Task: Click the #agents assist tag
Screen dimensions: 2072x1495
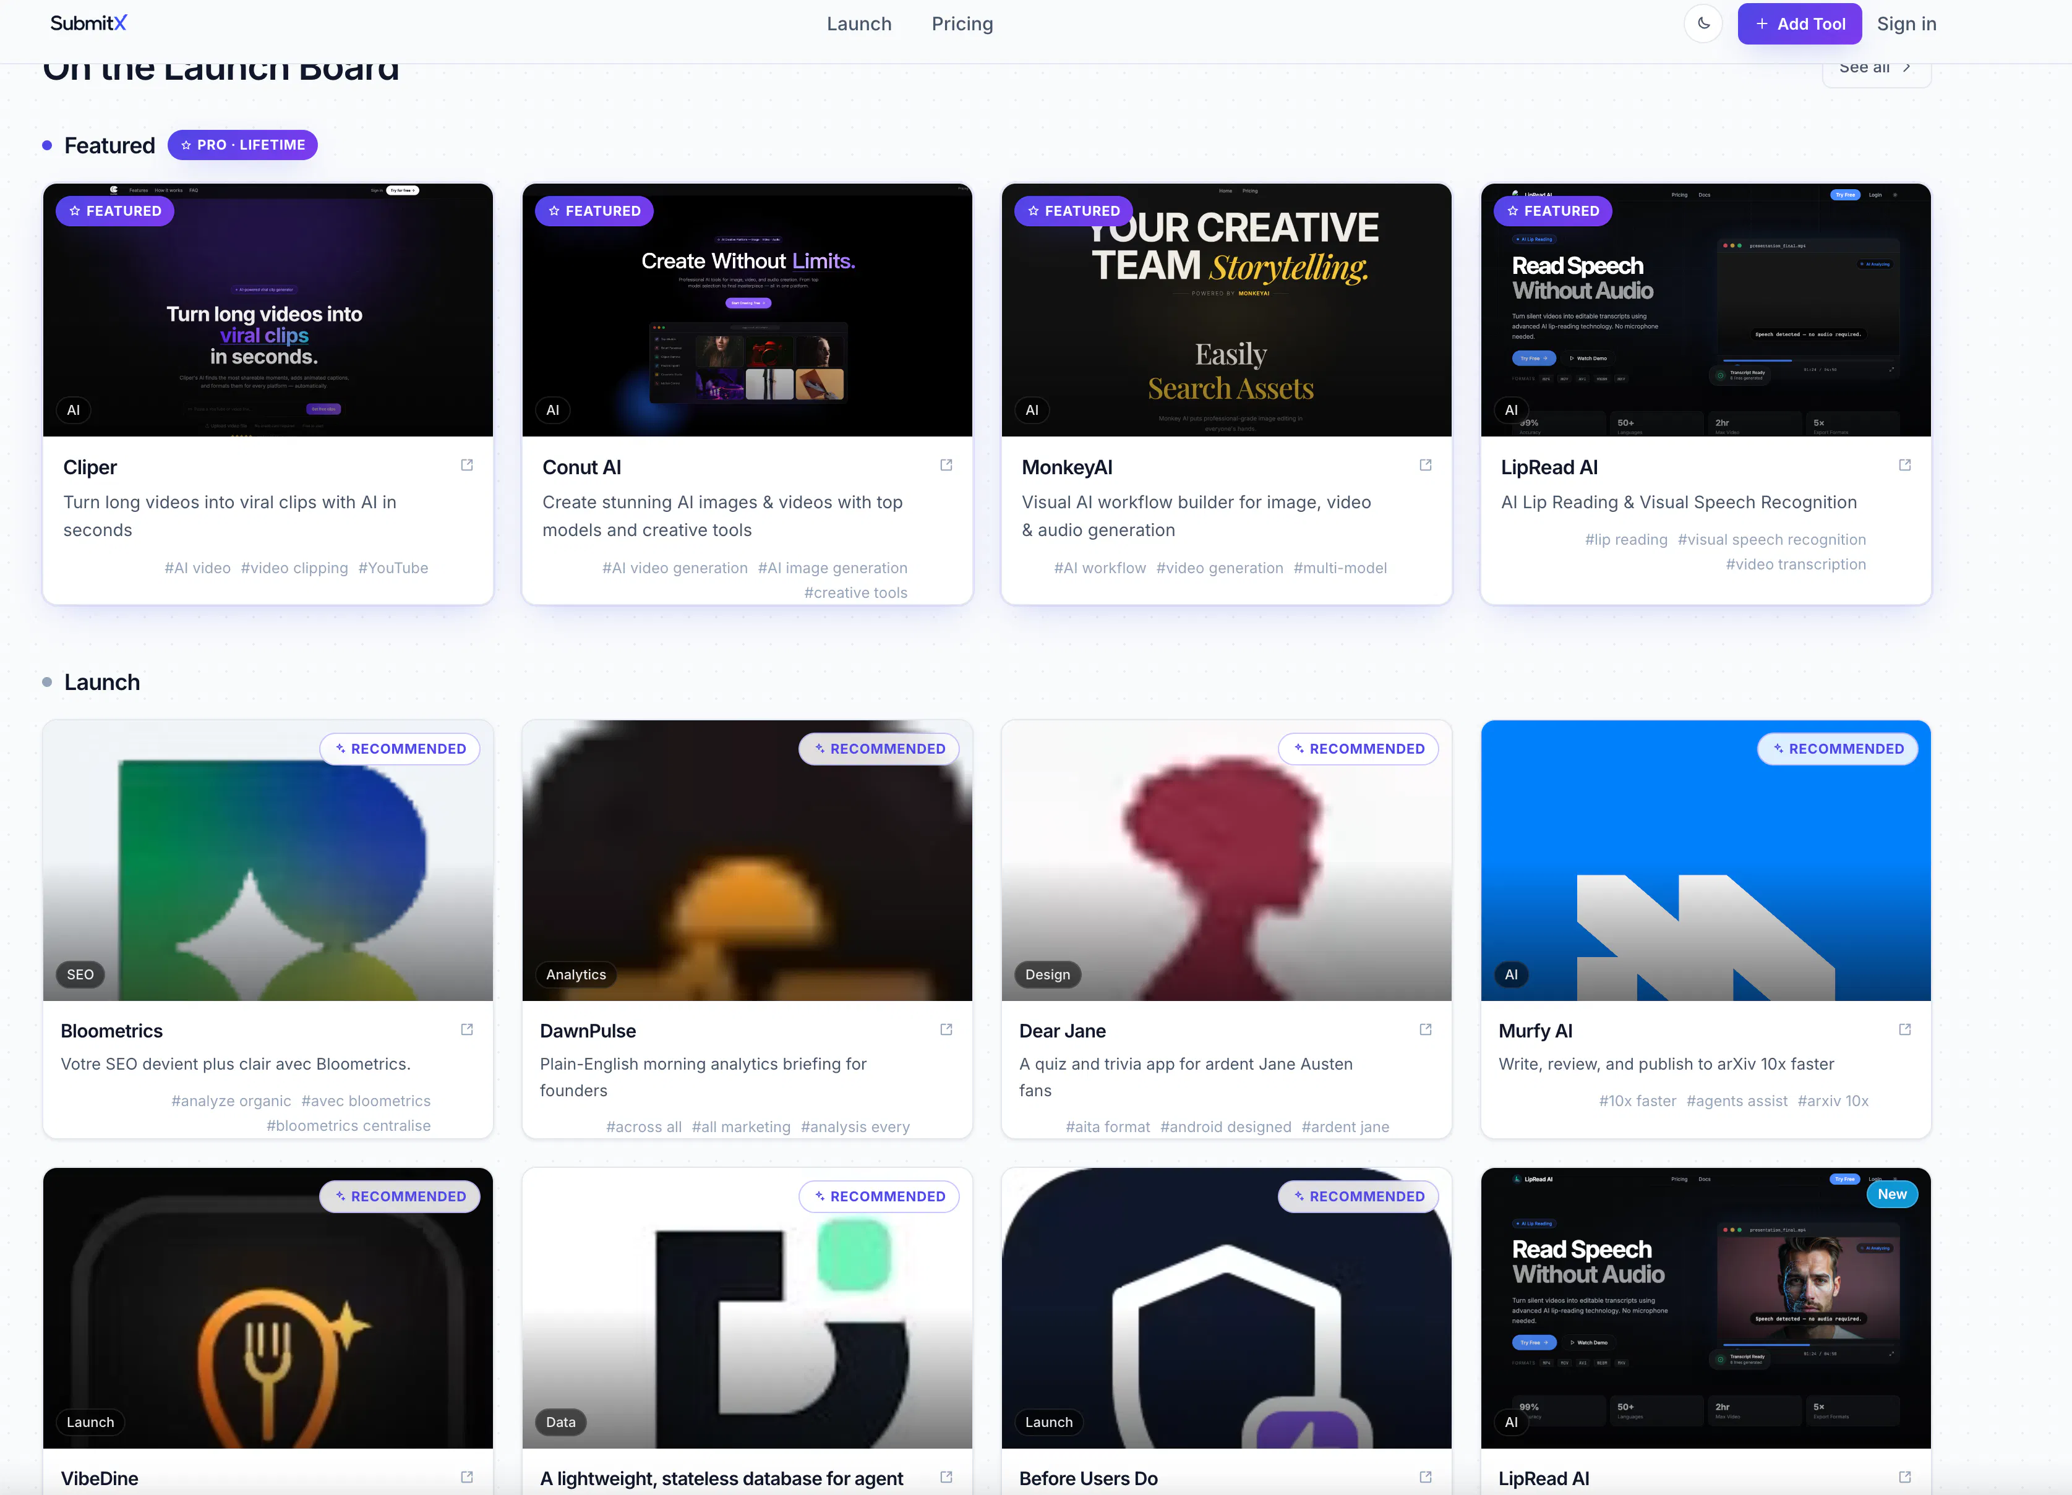Action: tap(1737, 1101)
